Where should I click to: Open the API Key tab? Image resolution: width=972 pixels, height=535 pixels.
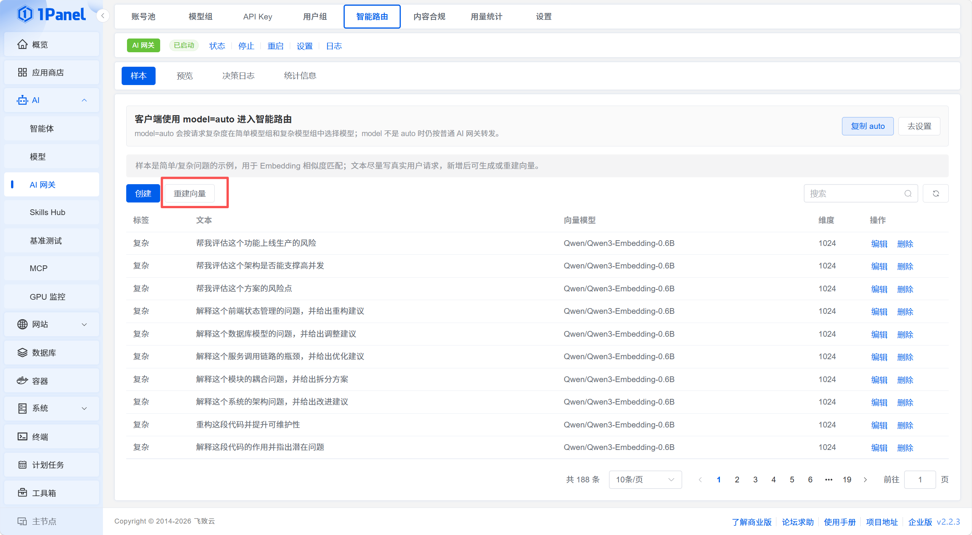258,17
